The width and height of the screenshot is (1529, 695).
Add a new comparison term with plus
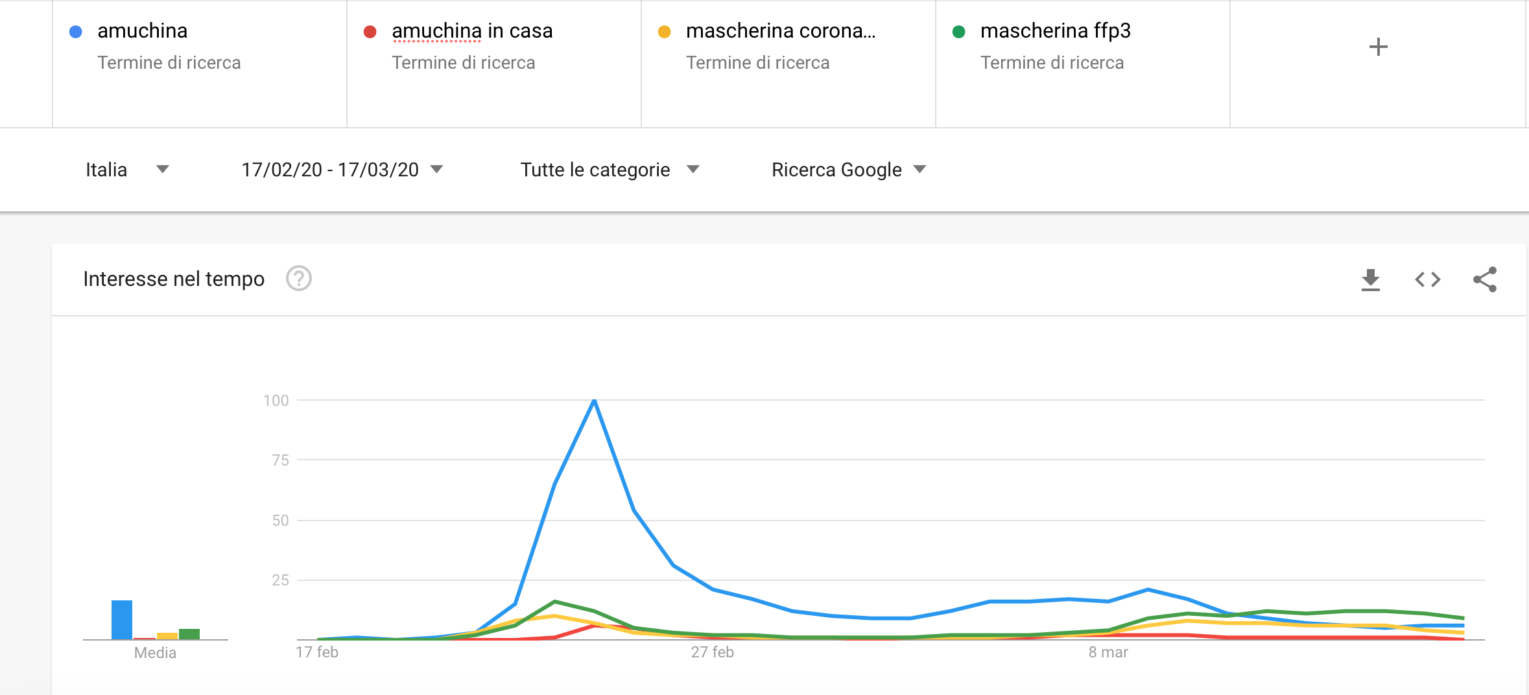1378,47
